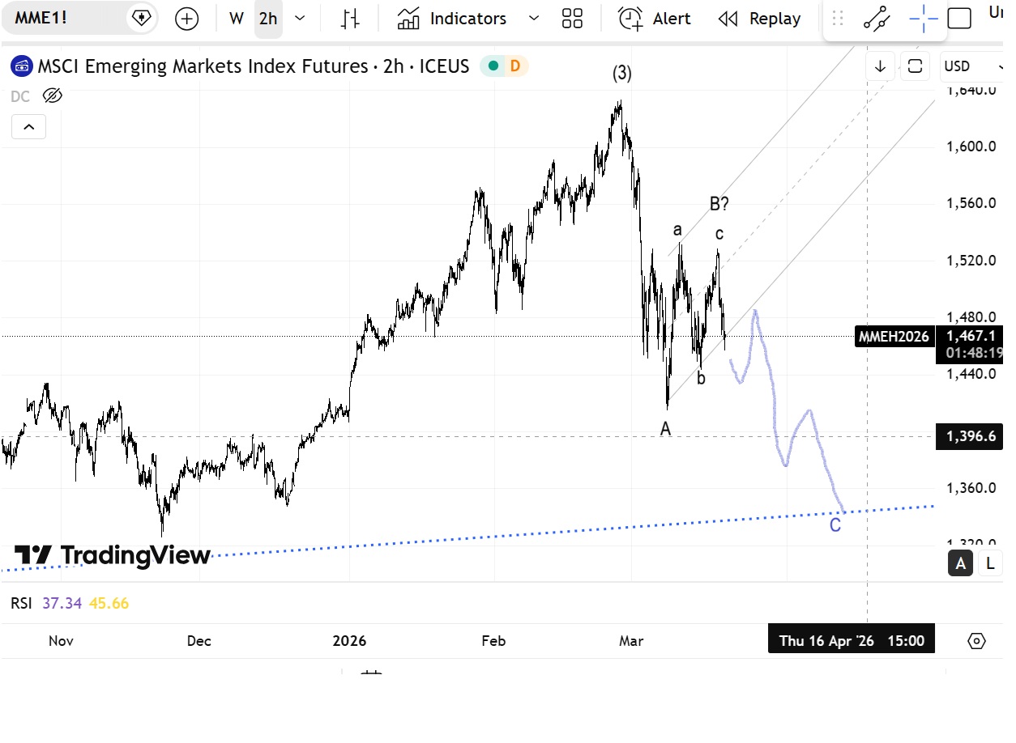Click the chart settings hexagon icon
This screenshot has width=1016, height=743.
[x=977, y=641]
